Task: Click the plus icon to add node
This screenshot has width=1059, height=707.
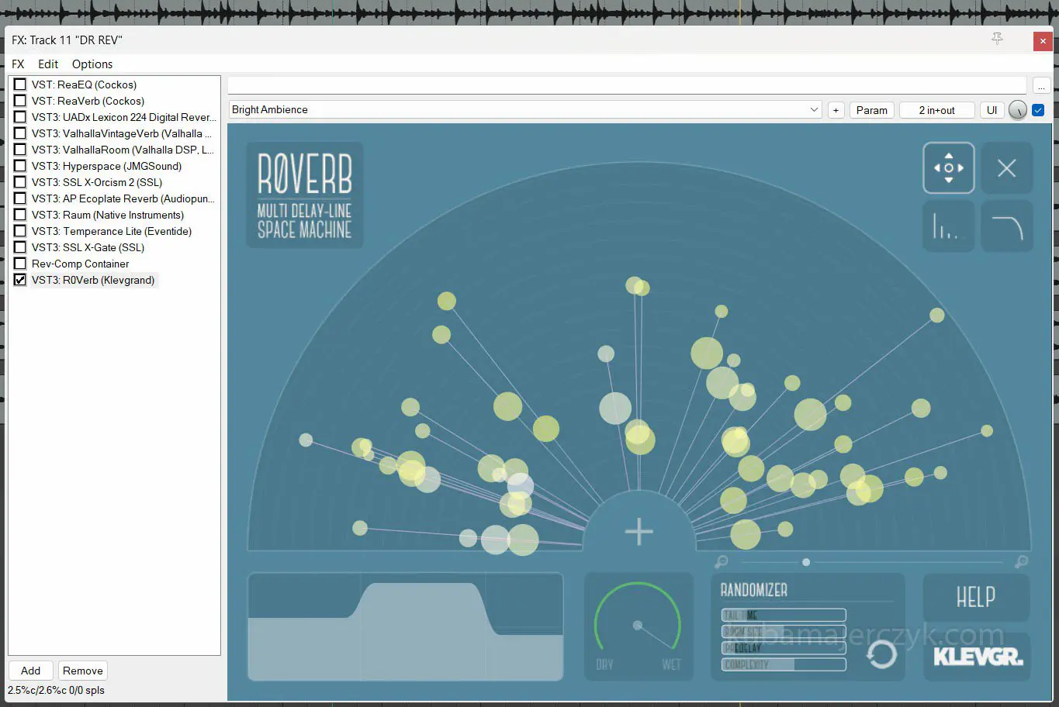Action: (x=639, y=532)
